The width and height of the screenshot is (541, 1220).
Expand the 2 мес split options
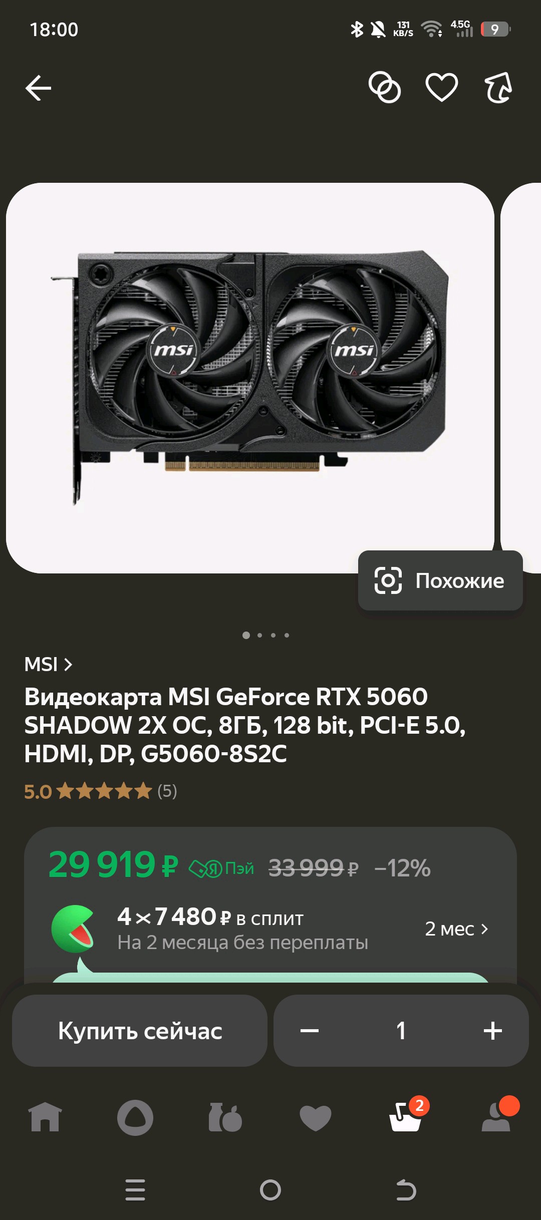coord(456,929)
